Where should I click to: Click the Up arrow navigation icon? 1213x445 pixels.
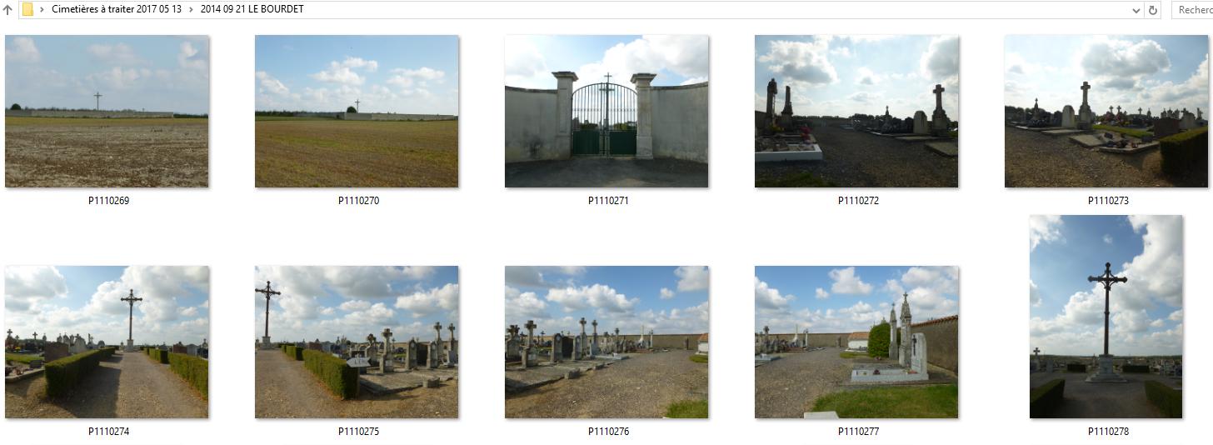point(7,10)
